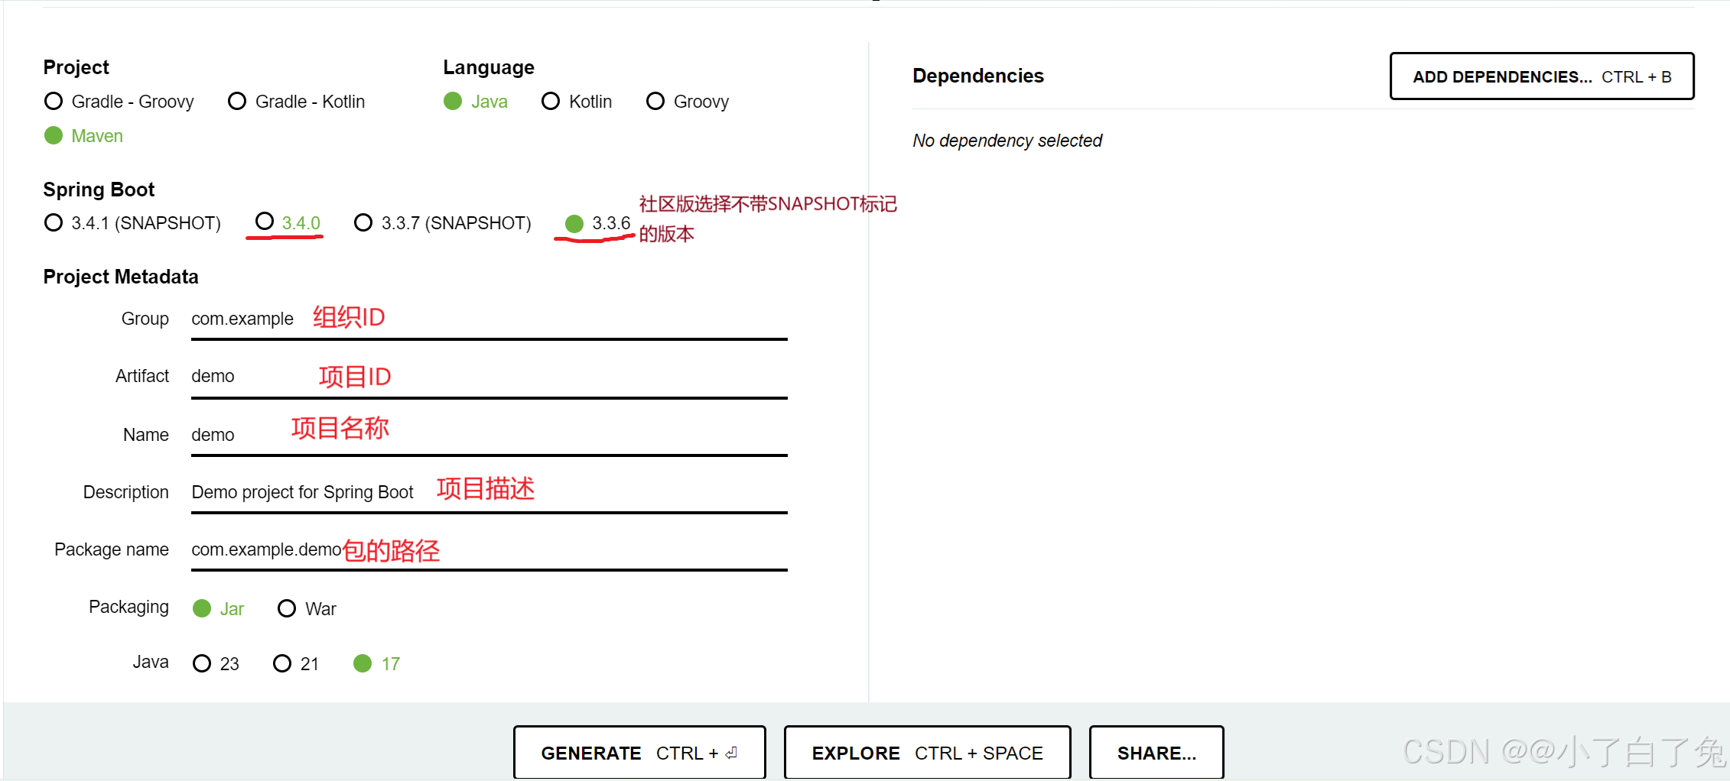This screenshot has width=1730, height=781.
Task: Click the Explore button
Action: 928,753
